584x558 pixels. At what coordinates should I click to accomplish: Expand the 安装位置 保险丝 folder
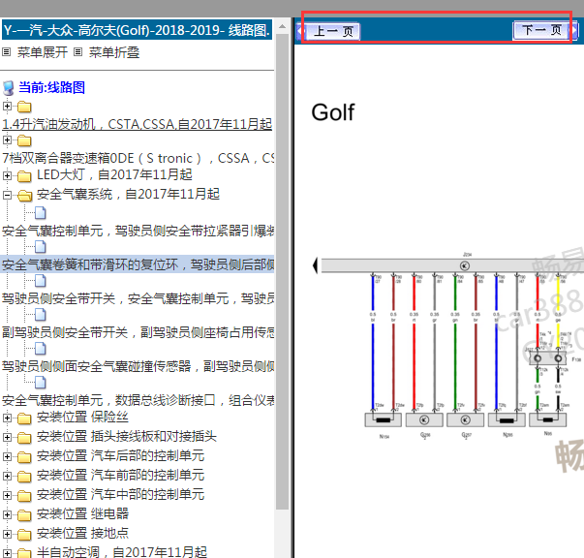7,418
